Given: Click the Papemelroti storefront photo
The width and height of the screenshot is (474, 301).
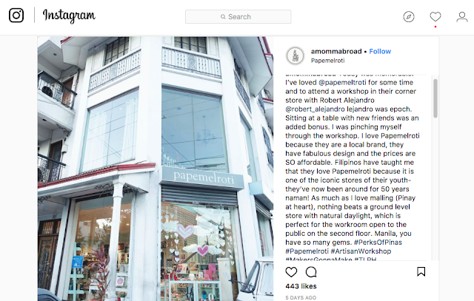Looking at the screenshot, I should coord(156,169).
